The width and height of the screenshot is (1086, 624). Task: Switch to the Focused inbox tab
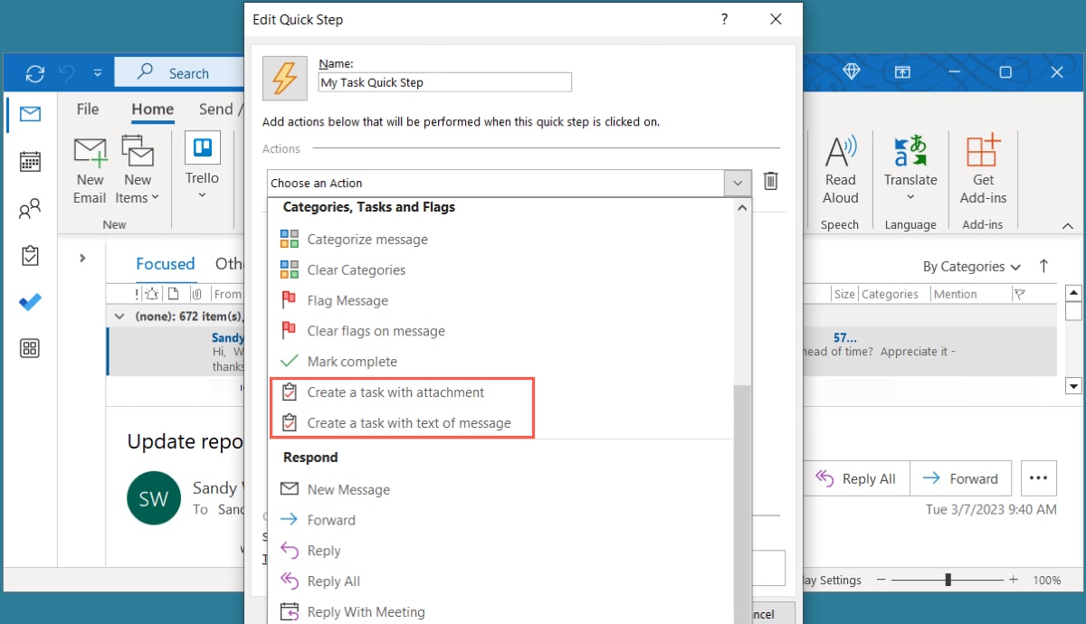click(166, 263)
